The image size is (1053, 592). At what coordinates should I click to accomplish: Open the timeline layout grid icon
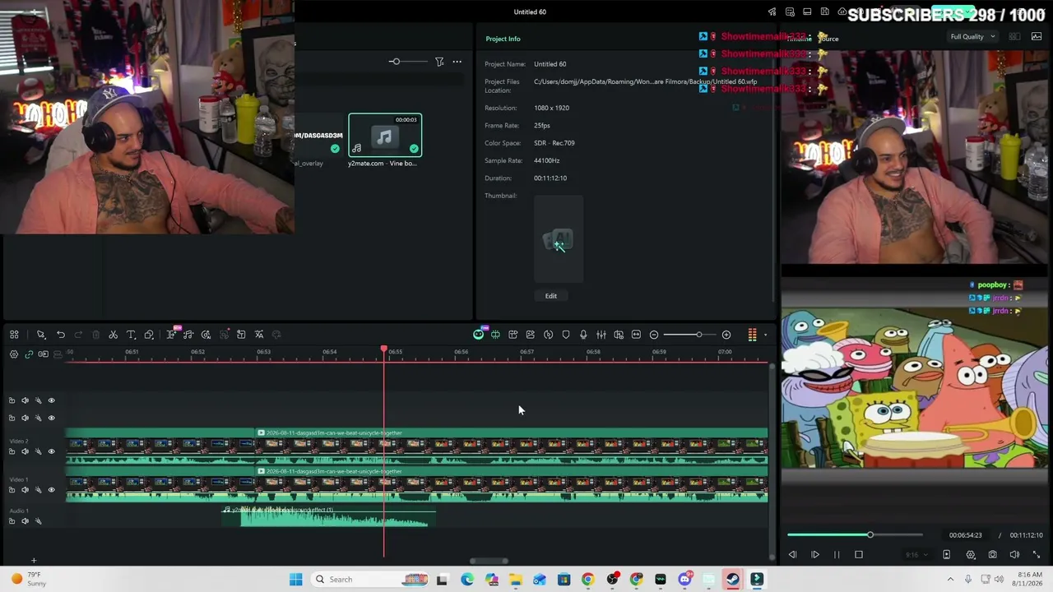[x=14, y=335]
